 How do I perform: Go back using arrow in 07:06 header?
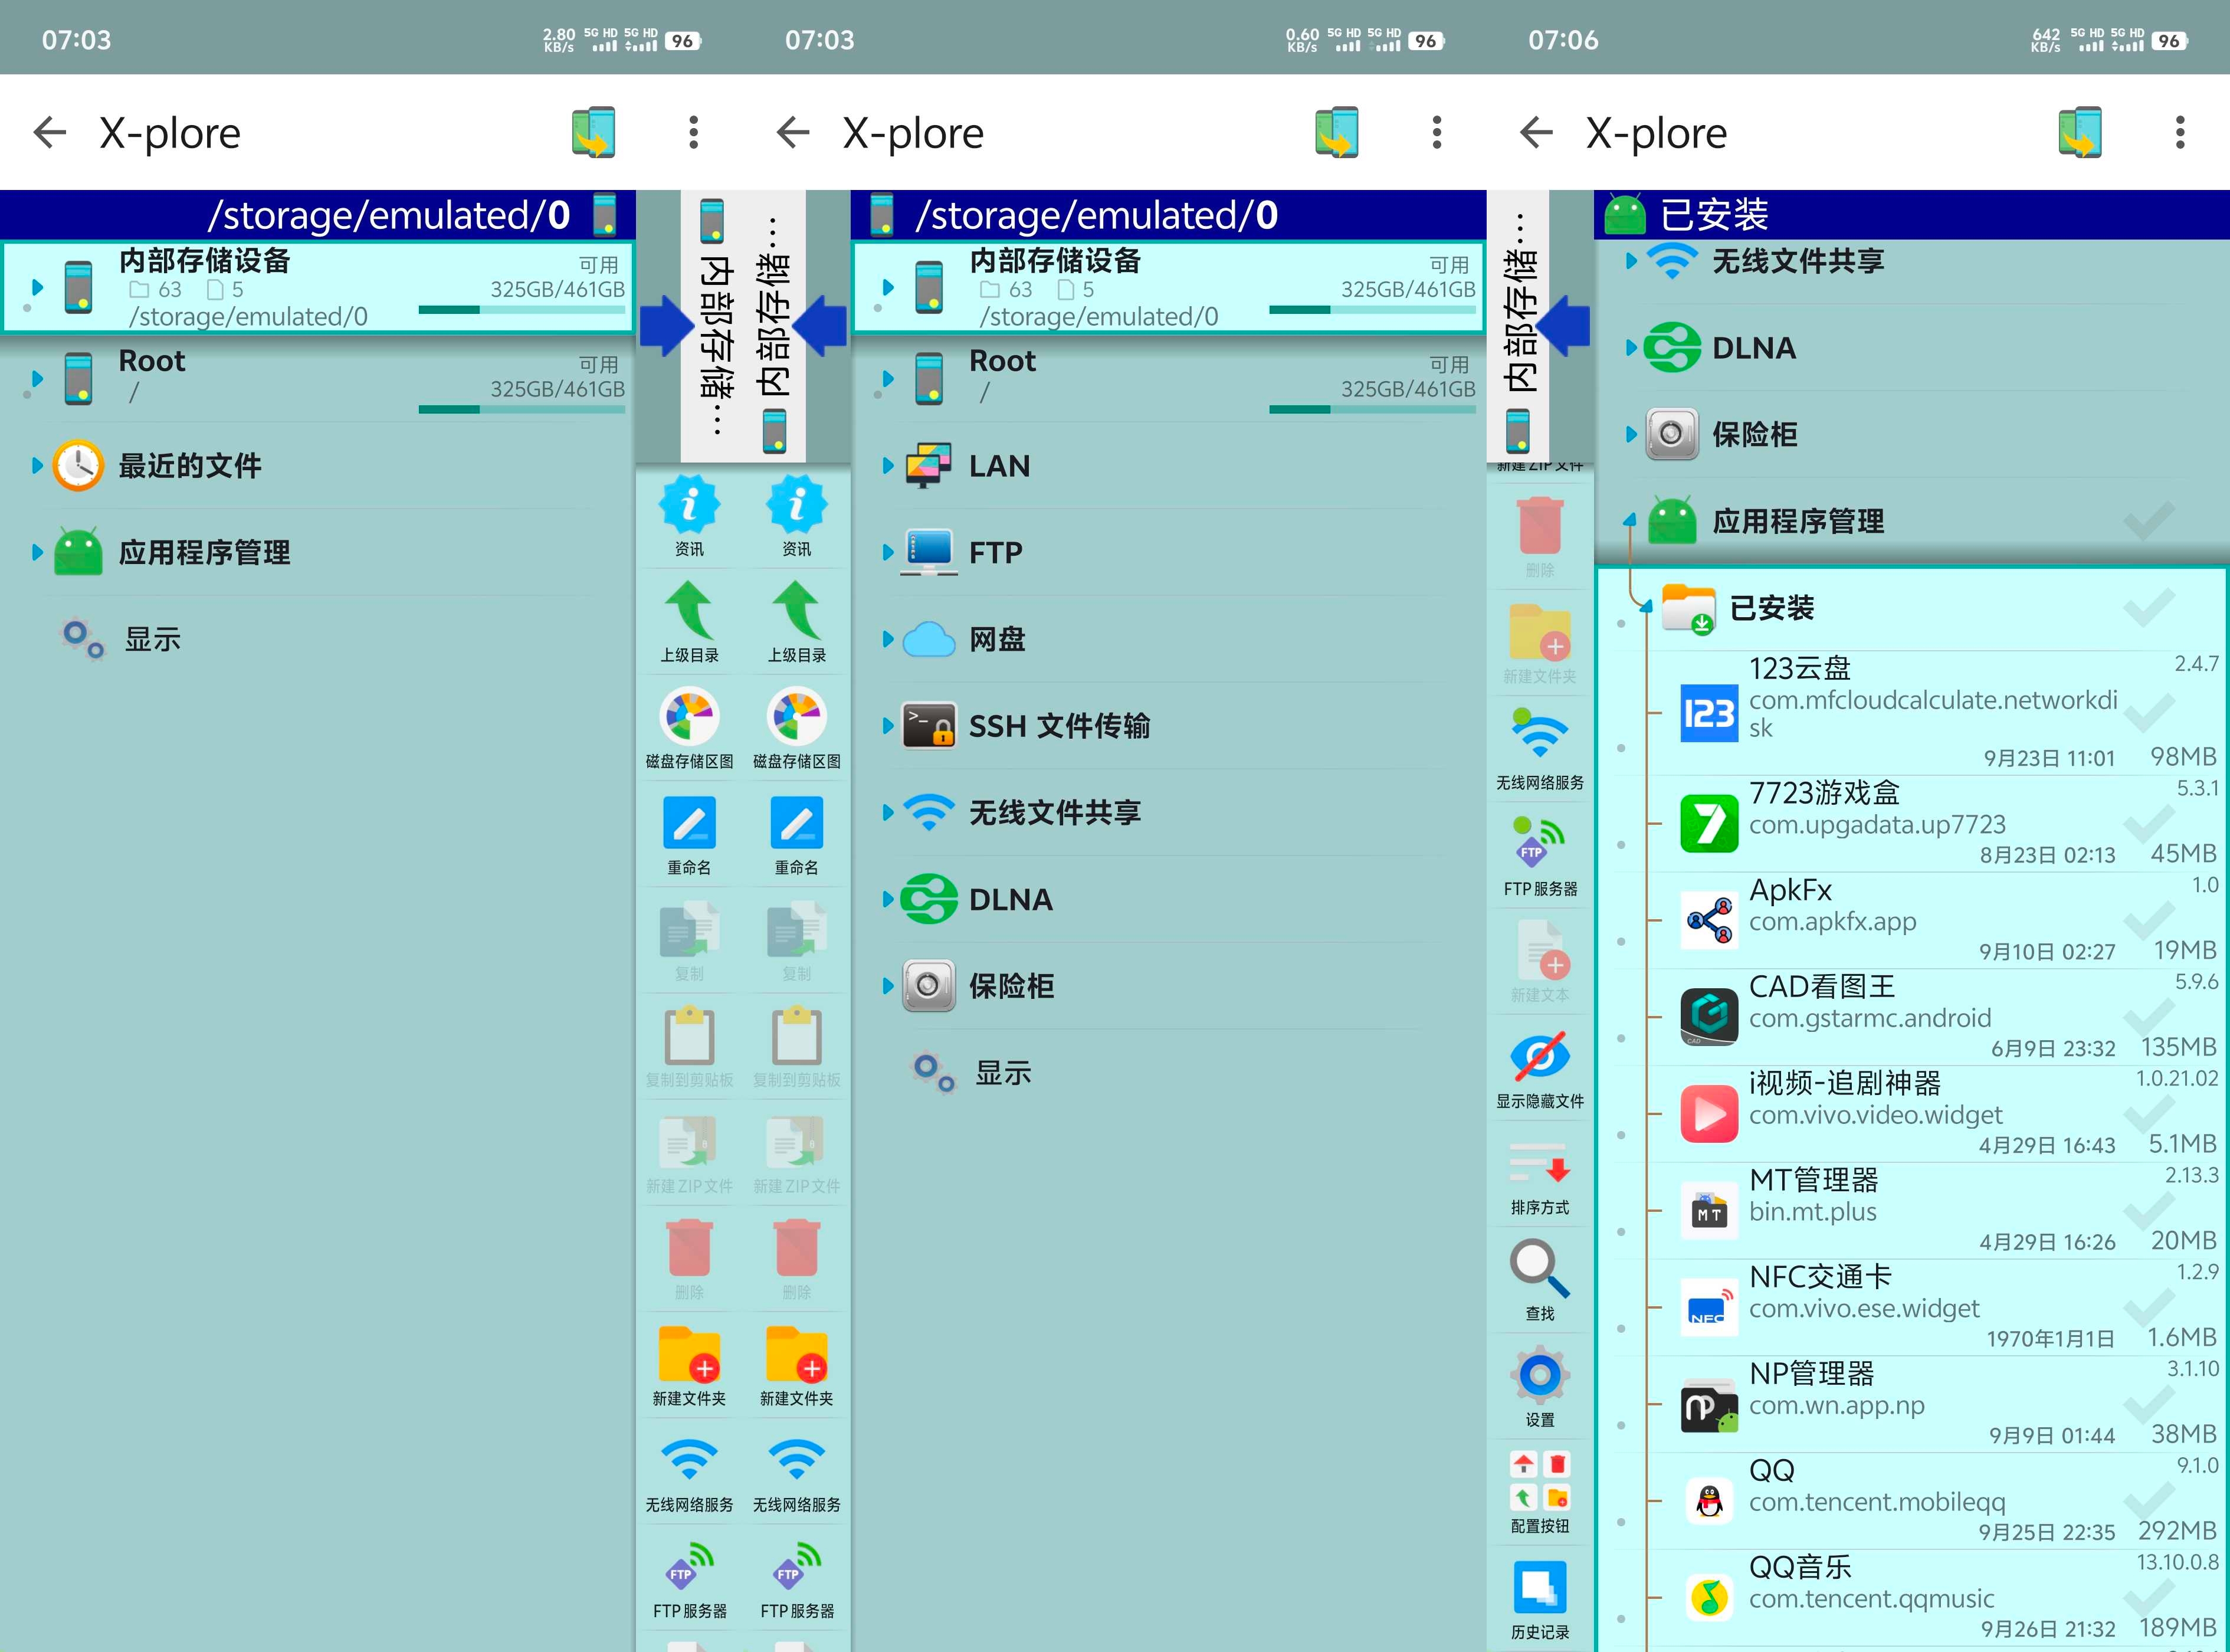[x=1536, y=132]
